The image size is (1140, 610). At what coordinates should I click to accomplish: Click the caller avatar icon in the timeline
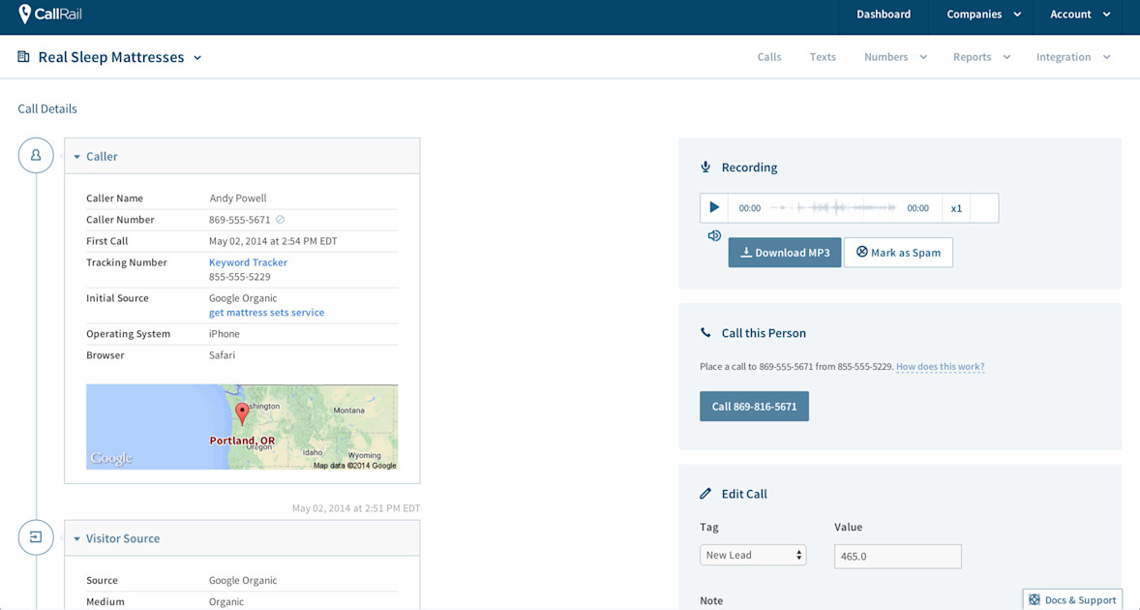coord(36,155)
